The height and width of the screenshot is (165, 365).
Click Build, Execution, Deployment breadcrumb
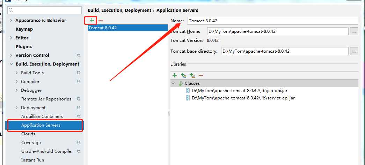pos(119,10)
